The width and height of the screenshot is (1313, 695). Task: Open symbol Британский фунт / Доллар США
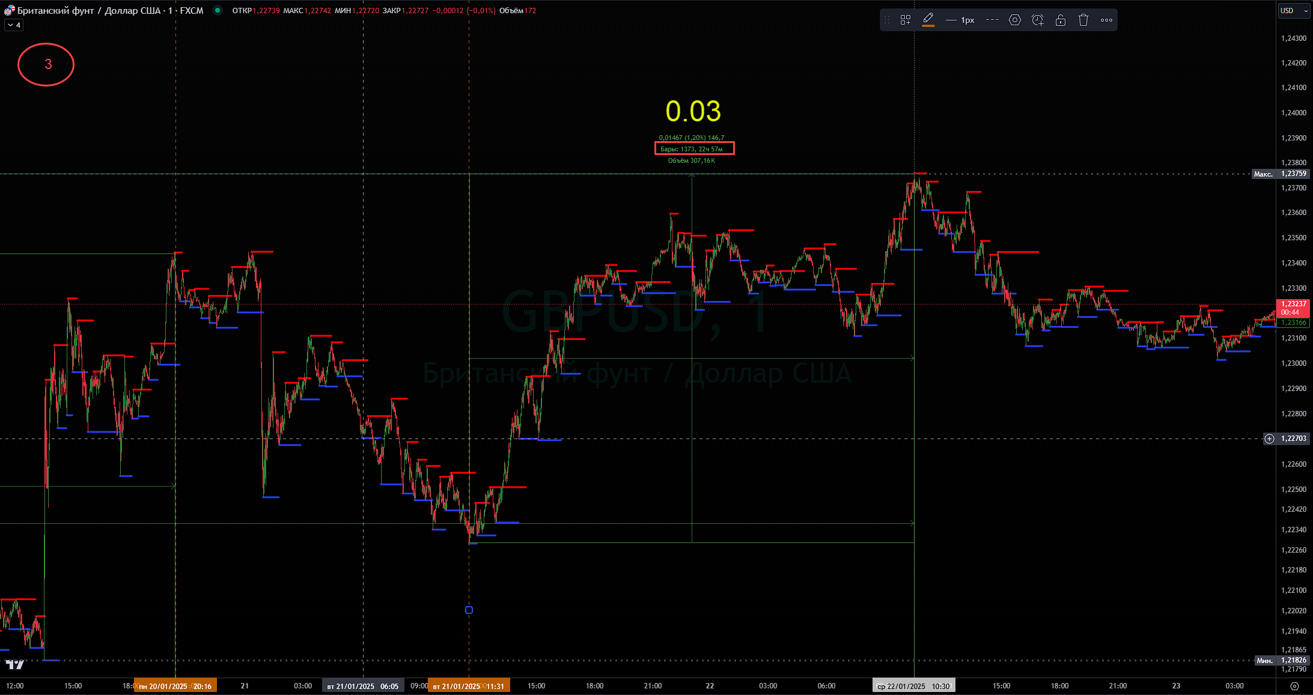pyautogui.click(x=89, y=10)
